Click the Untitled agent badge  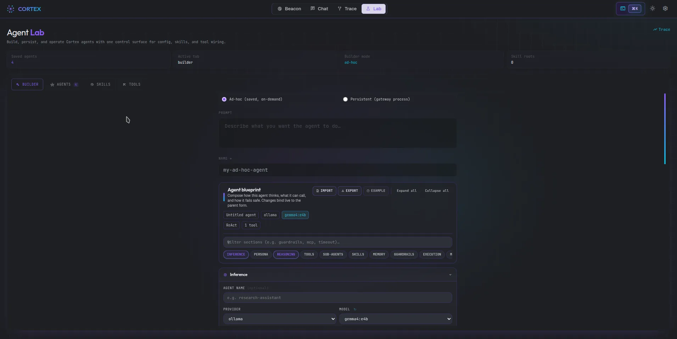tap(241, 215)
